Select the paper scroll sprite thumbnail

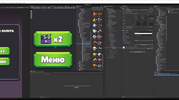[94, 31]
